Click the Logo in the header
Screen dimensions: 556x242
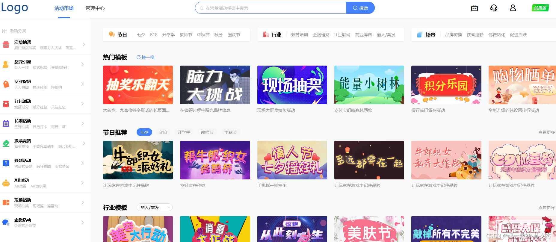pyautogui.click(x=15, y=7)
